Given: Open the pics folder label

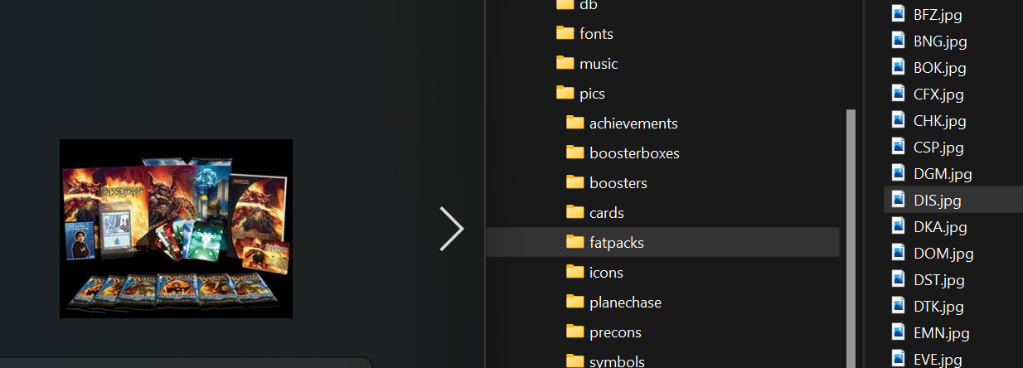Looking at the screenshot, I should click(x=592, y=94).
